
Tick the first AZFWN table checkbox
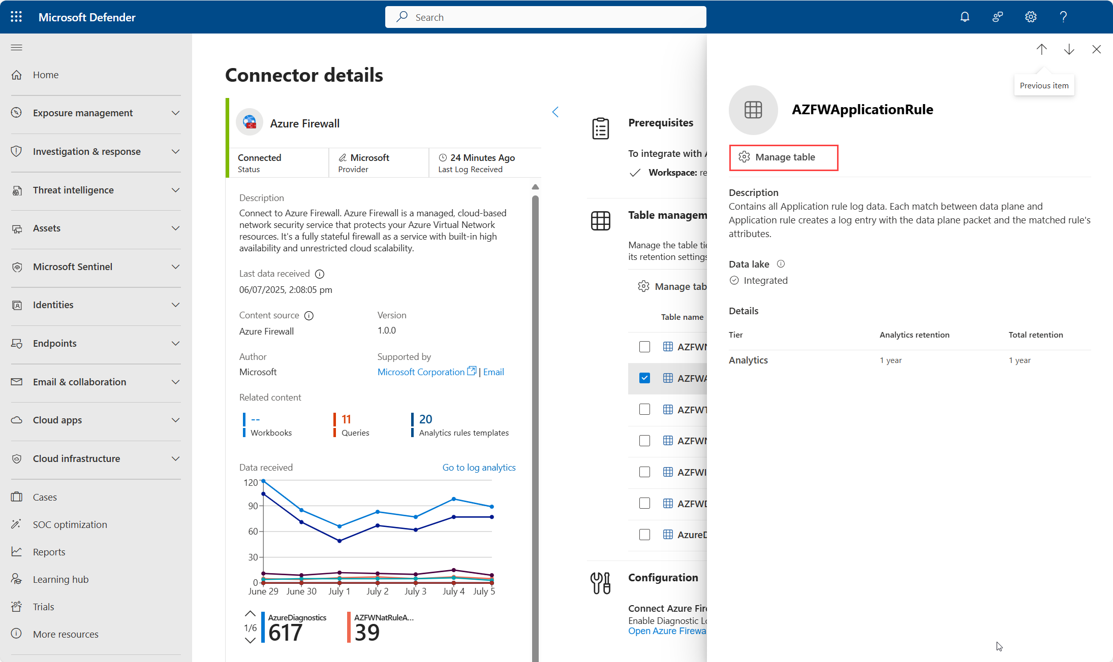pos(644,347)
